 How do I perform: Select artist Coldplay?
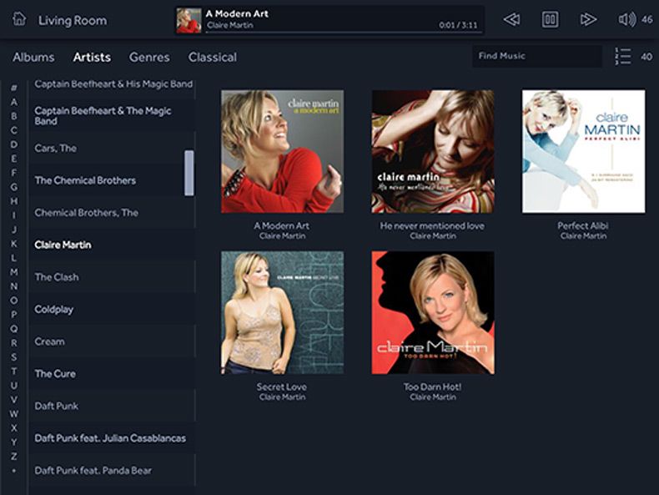coord(112,309)
